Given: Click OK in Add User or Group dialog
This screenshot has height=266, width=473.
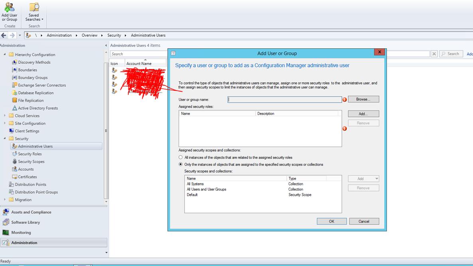Looking at the screenshot, I should pyautogui.click(x=332, y=221).
